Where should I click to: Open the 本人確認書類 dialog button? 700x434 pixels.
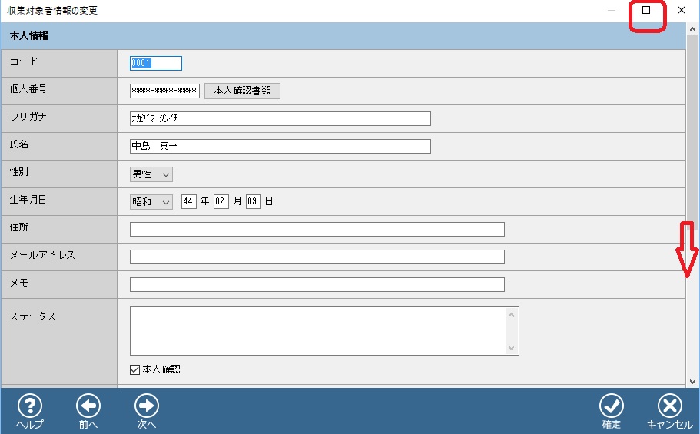click(242, 91)
